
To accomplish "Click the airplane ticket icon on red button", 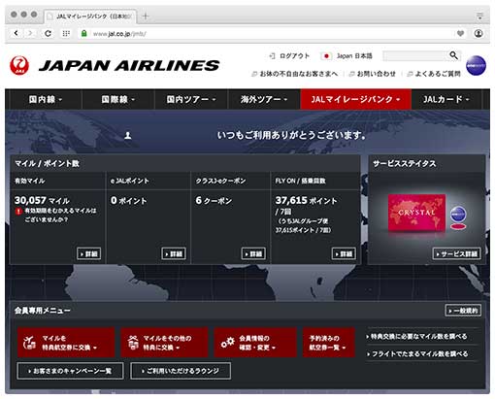I will pos(29,343).
